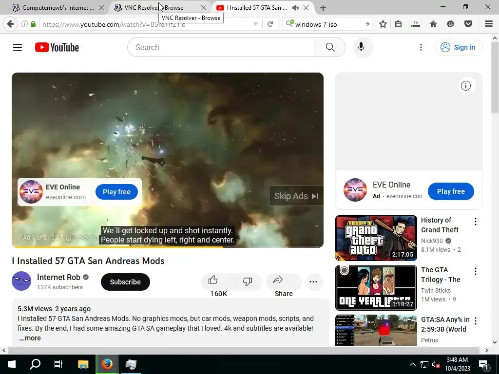Submit browser search with arrow button
The height and width of the screenshot is (374, 499).
click(x=367, y=24)
